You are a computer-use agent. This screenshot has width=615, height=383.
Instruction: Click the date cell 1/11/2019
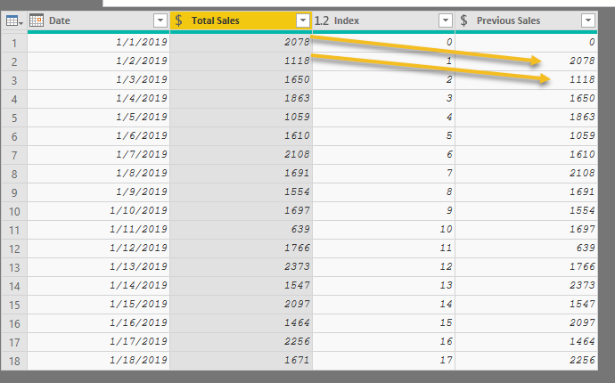tap(98, 230)
